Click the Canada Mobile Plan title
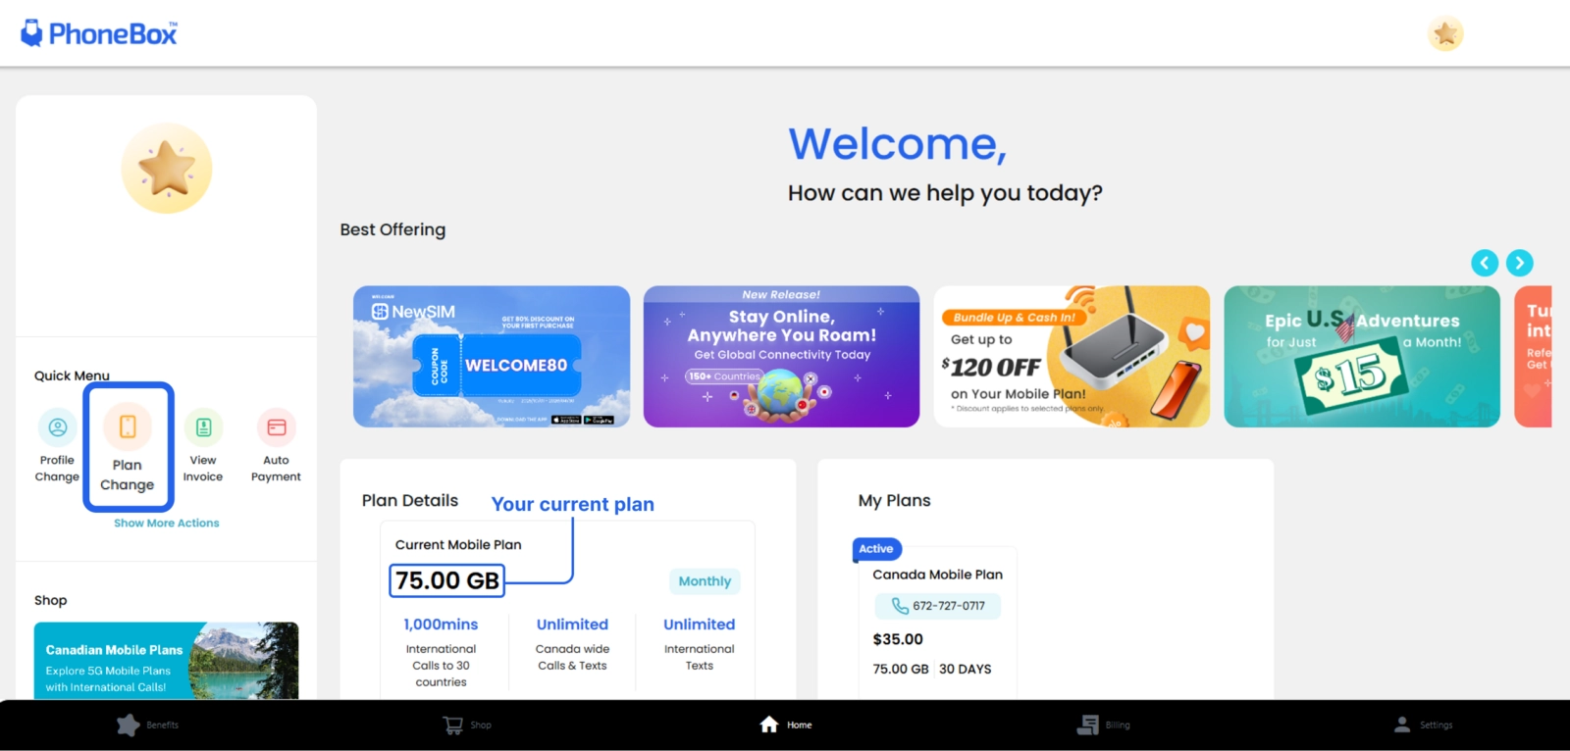The height and width of the screenshot is (751, 1570). [x=938, y=575]
